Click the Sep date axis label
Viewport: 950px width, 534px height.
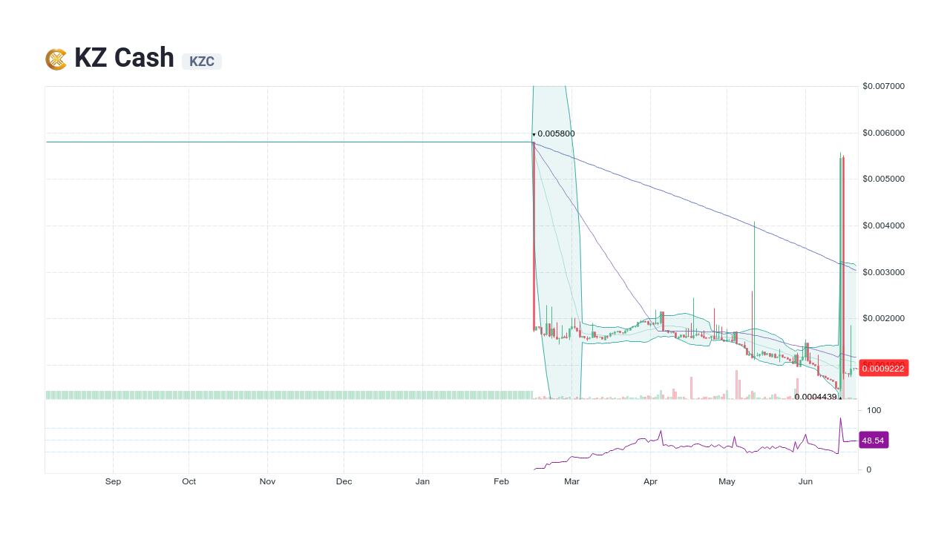[x=113, y=481]
